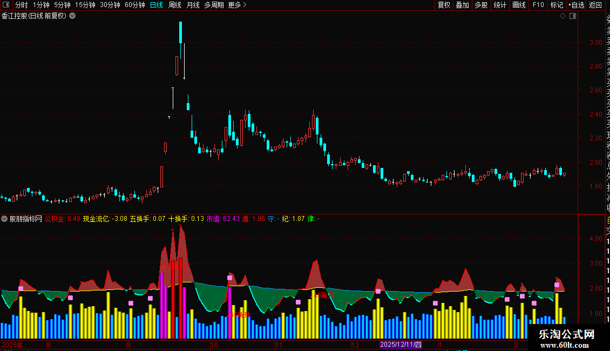Click the 香江控股(日线.前复权) title
The height and width of the screenshot is (351, 610).
(34, 16)
